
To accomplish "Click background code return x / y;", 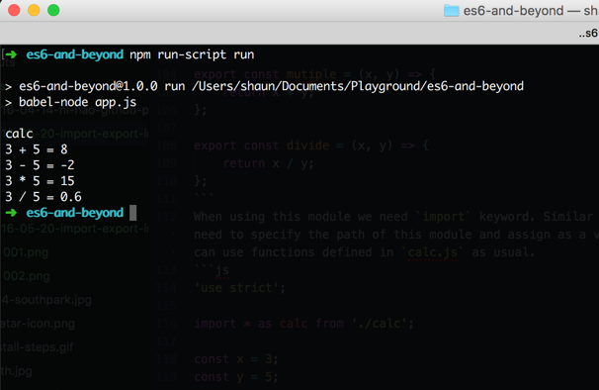I will (x=268, y=163).
